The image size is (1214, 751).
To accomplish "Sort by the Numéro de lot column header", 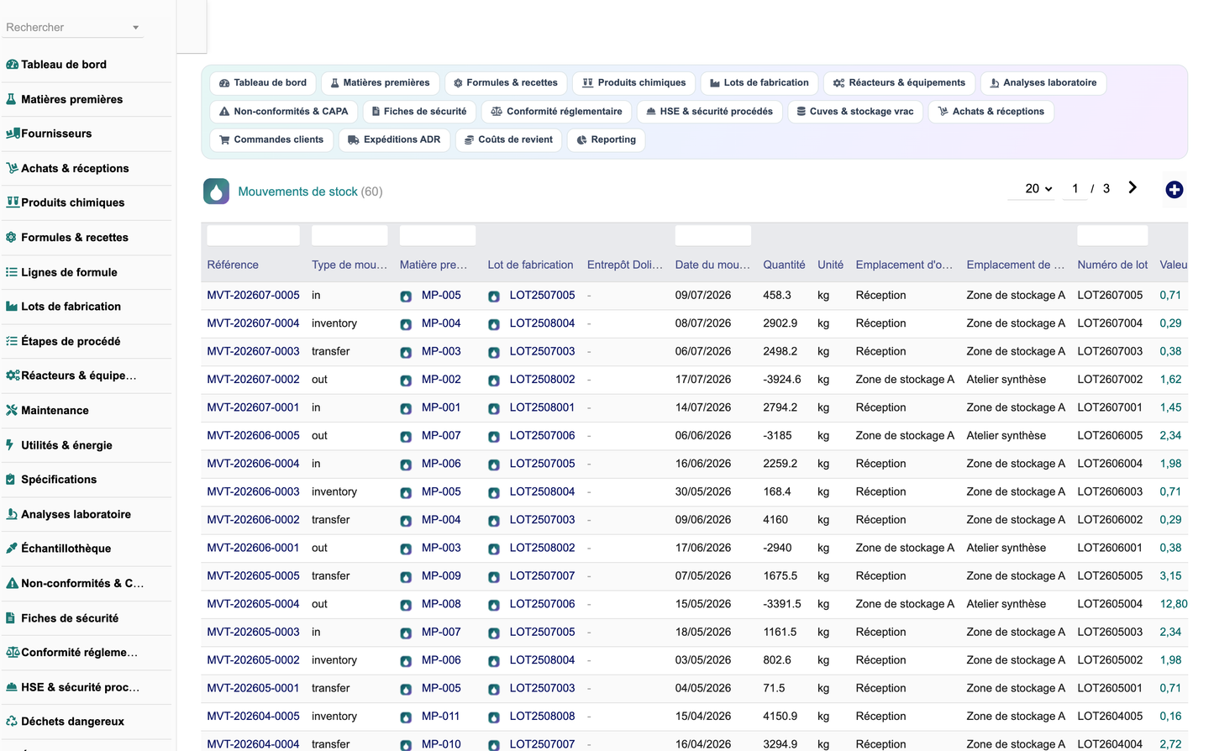I will tap(1112, 265).
